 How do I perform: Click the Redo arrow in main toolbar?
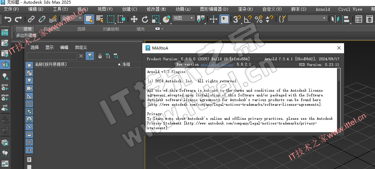[18, 19]
